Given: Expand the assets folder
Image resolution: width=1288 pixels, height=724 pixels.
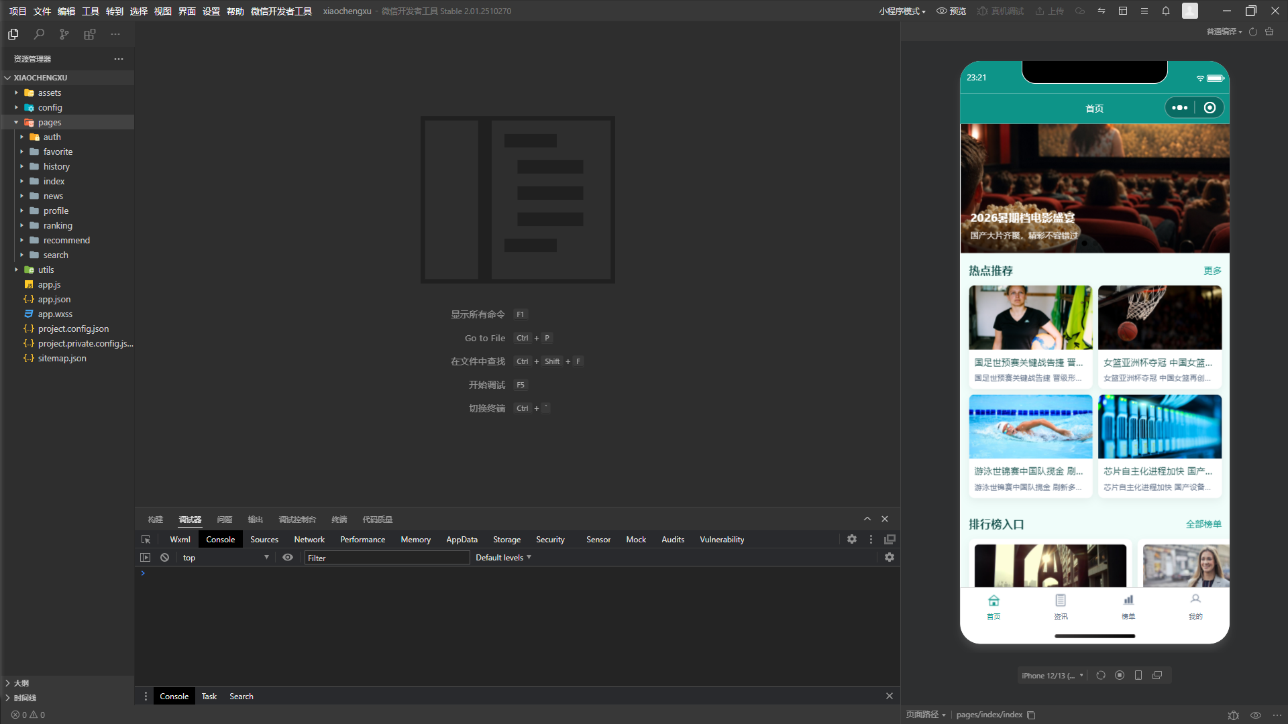Looking at the screenshot, I should pyautogui.click(x=67, y=93).
